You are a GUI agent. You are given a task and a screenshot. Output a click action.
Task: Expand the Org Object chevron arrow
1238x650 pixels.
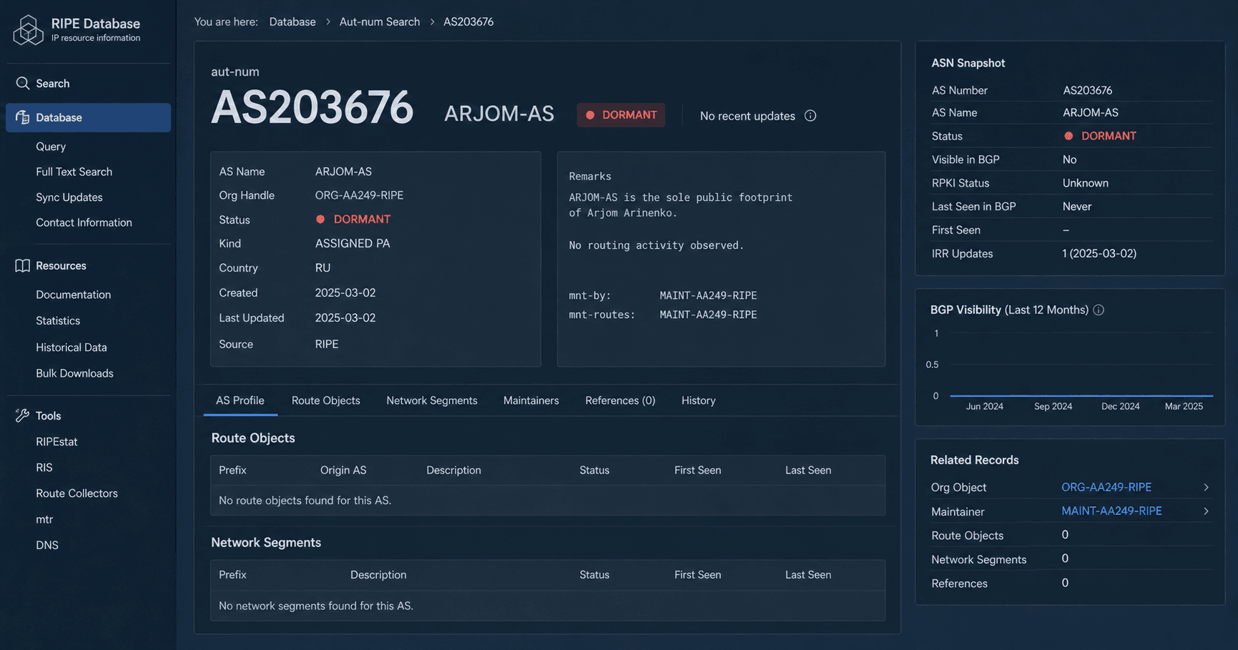[1206, 487]
